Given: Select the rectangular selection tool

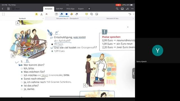Looking at the screenshot, I should pos(3,14).
